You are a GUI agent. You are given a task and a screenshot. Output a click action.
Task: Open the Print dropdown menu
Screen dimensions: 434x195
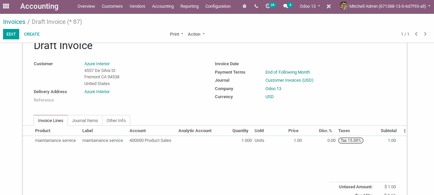point(176,34)
